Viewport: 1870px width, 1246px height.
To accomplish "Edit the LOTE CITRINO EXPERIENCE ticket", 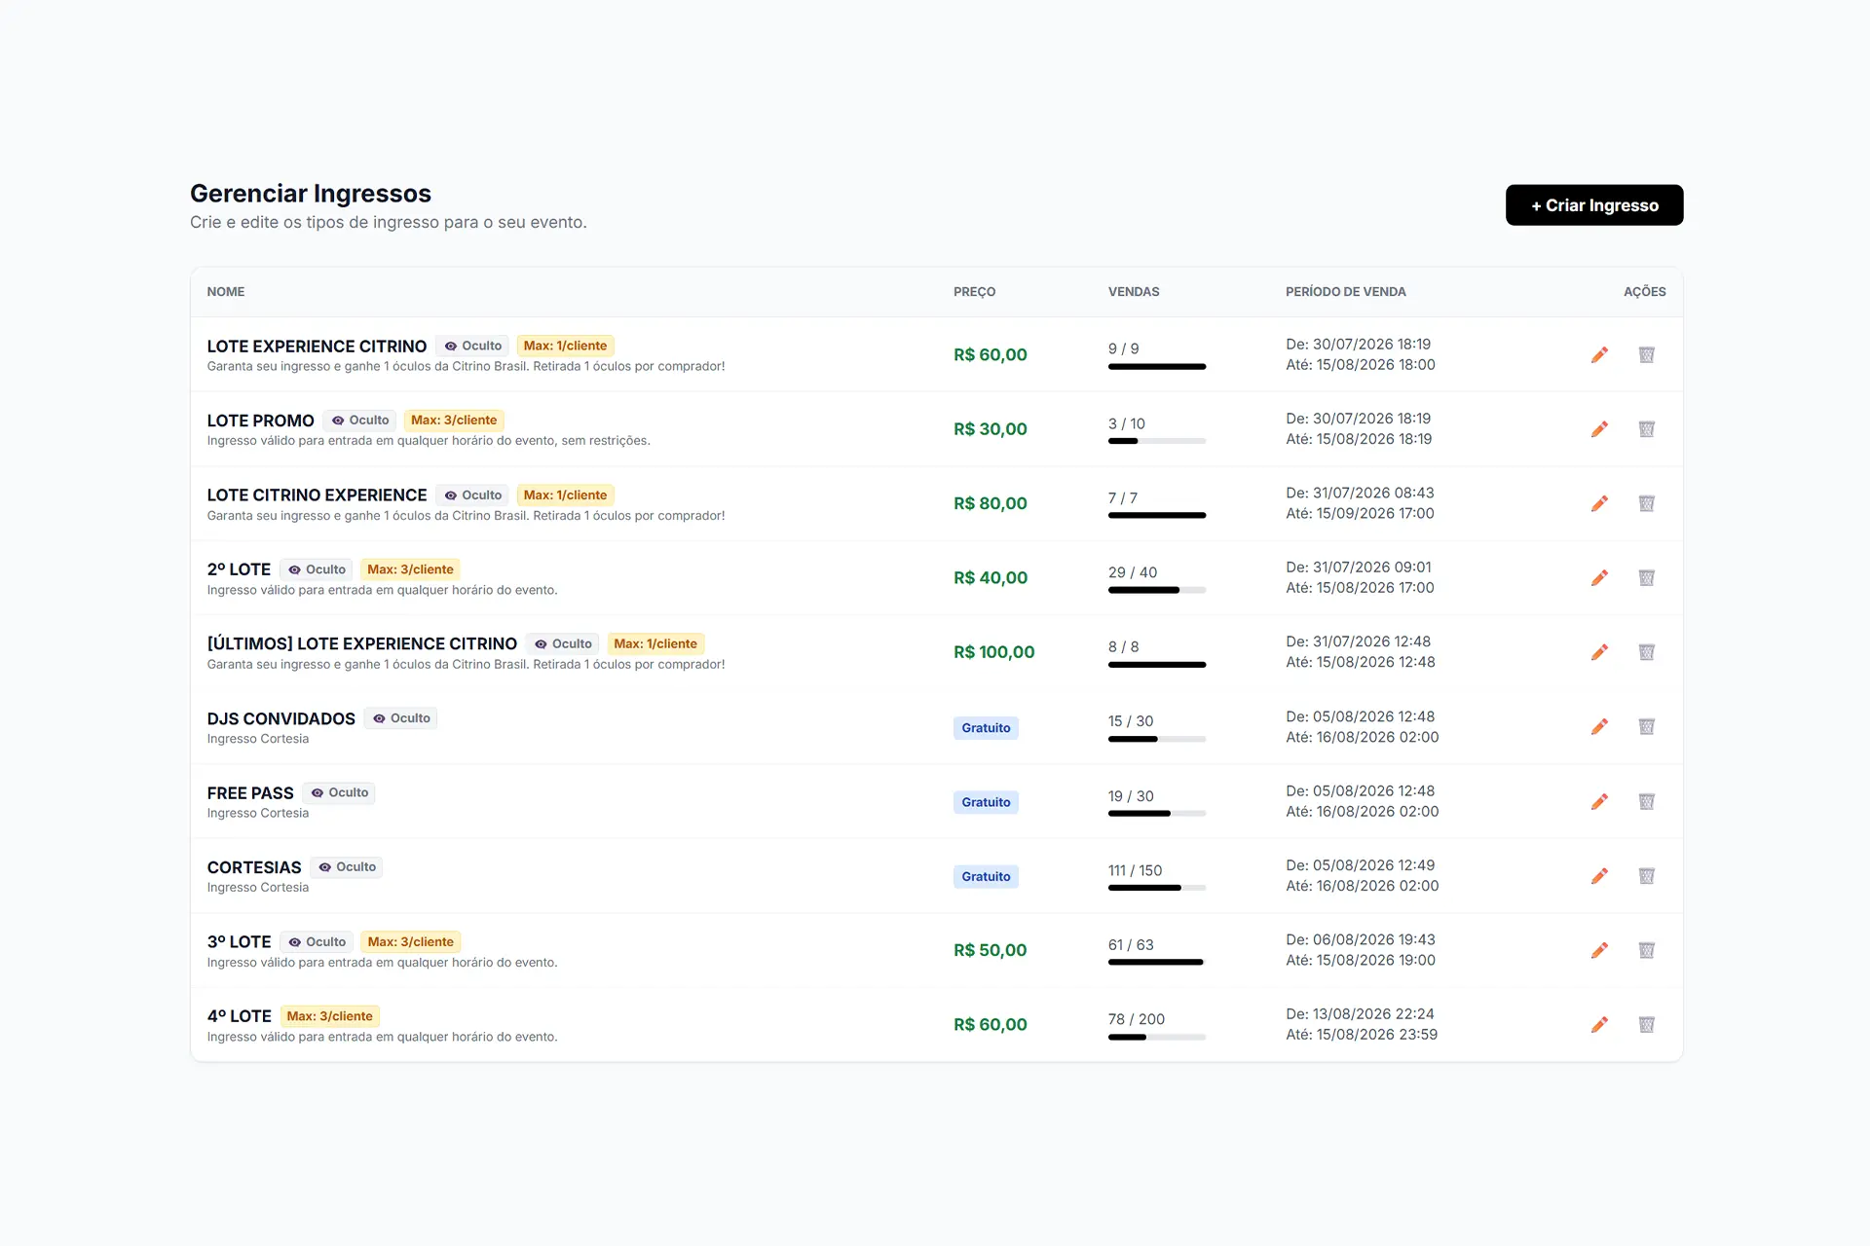I will [1599, 503].
